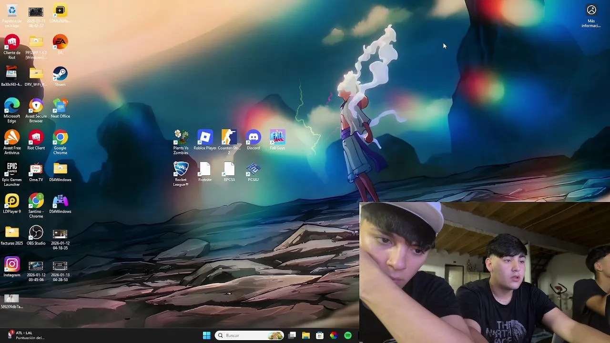Open the RPCS3 file icon
The height and width of the screenshot is (343, 610).
coord(229,172)
